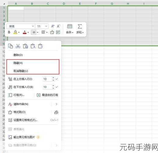Toggle Bold in the mini toolbar
Image resolution: width=158 pixels, height=153 pixels.
(x=9, y=32)
